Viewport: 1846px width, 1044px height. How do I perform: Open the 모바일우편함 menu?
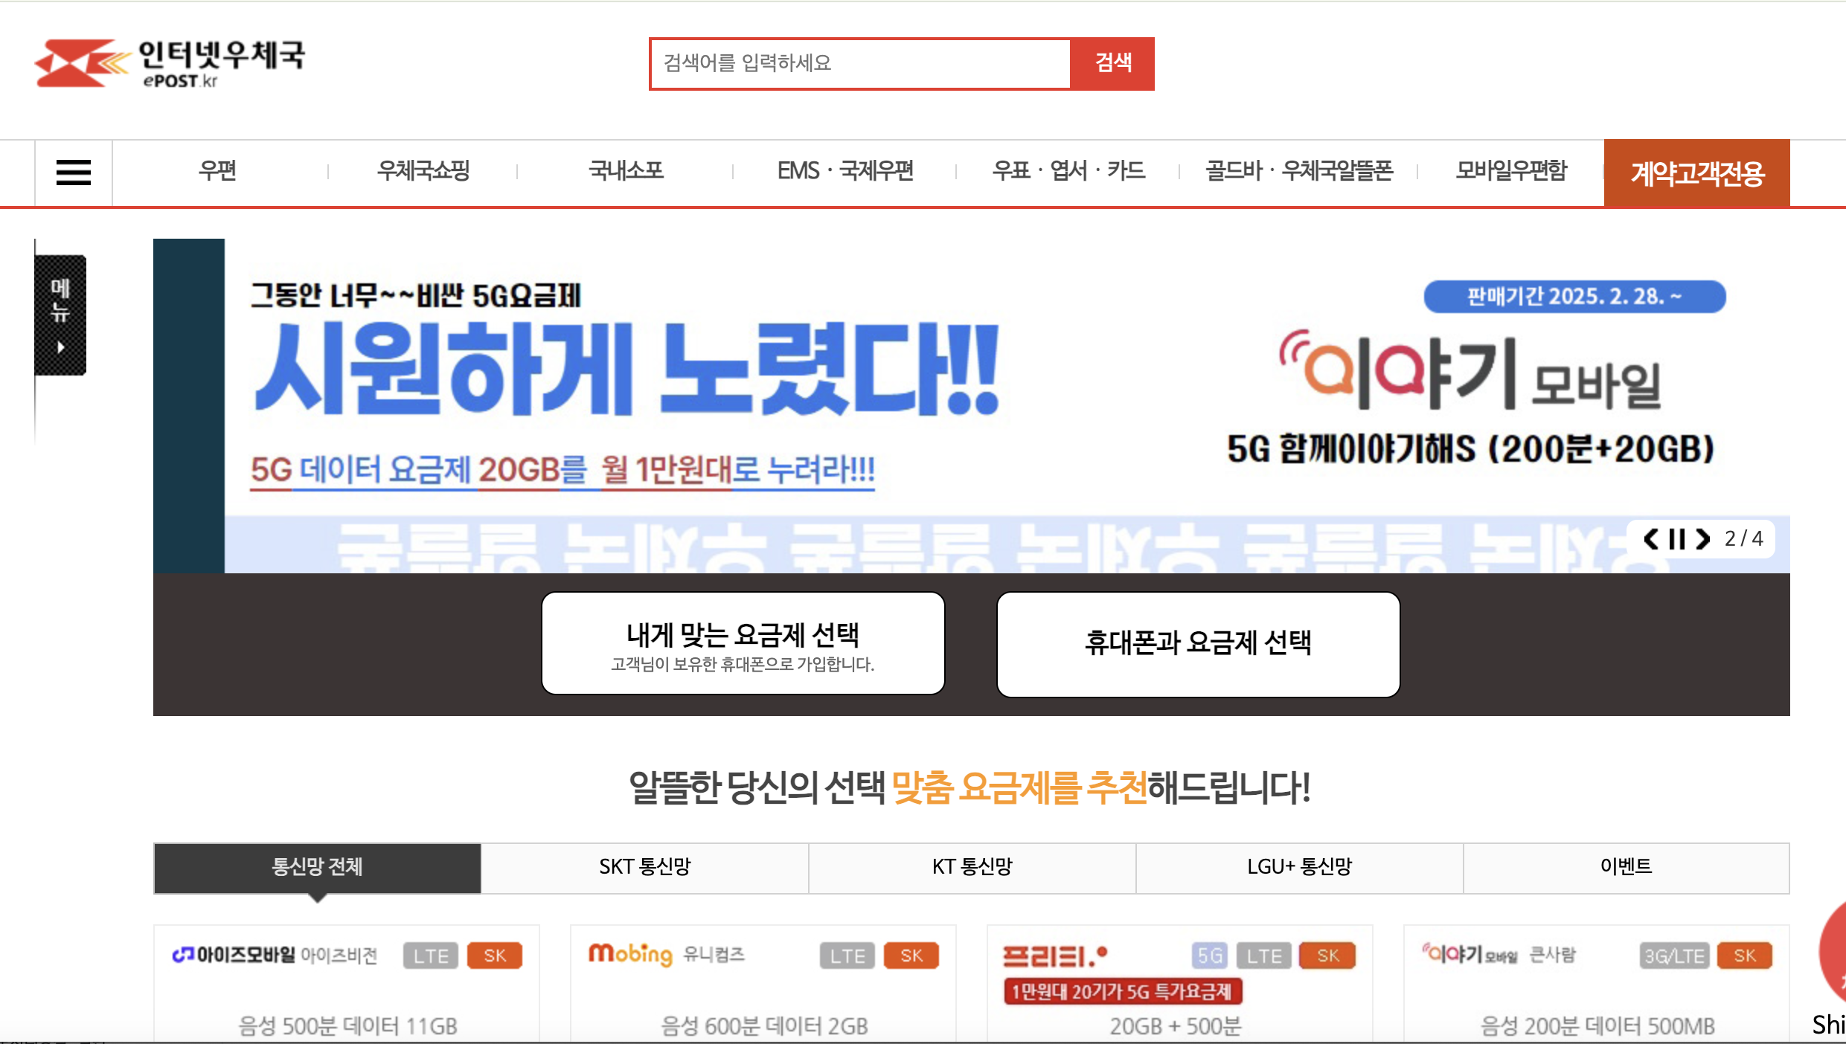pyautogui.click(x=1511, y=171)
